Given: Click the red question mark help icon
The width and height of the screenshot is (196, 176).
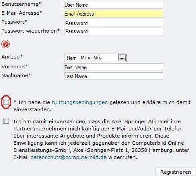Looking at the screenshot, I should tap(6, 44).
